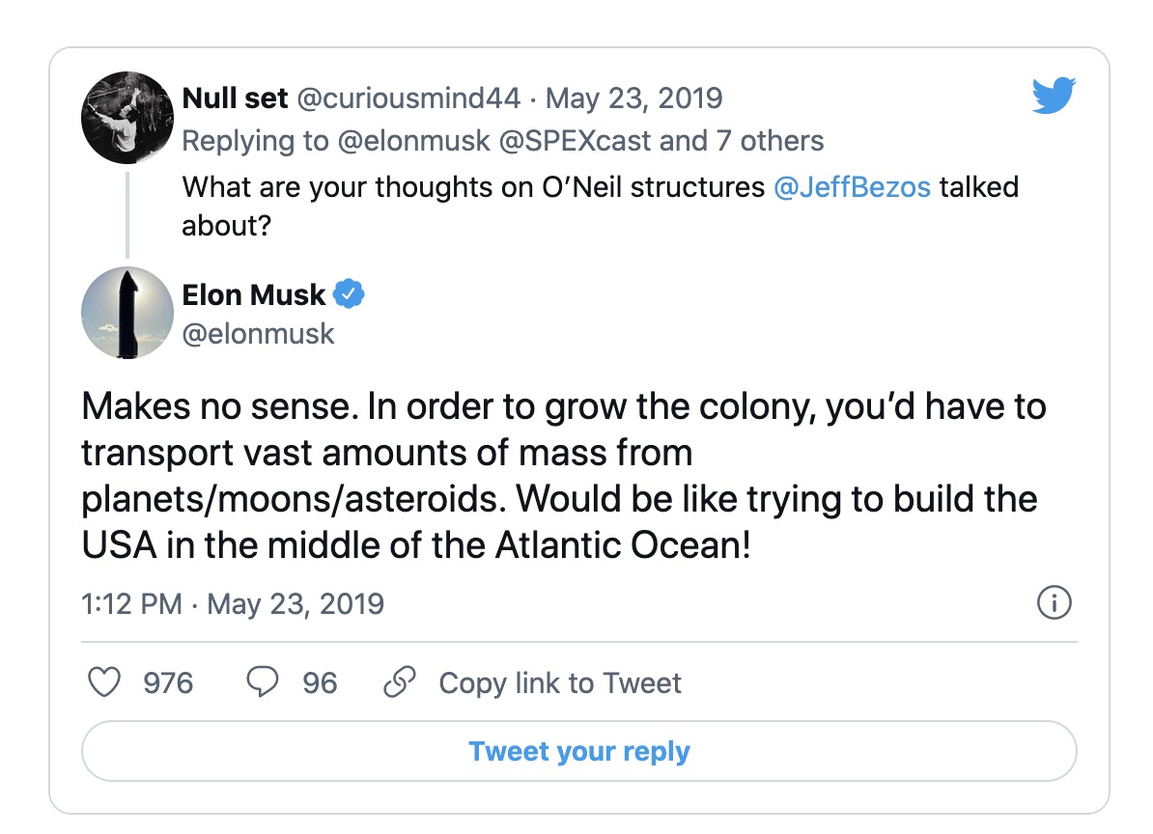The height and width of the screenshot is (834, 1153).
Task: Open Null set's profile picture
Action: point(127,118)
